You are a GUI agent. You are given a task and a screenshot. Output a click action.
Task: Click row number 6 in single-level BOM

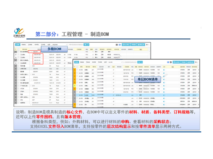(x=74, y=86)
